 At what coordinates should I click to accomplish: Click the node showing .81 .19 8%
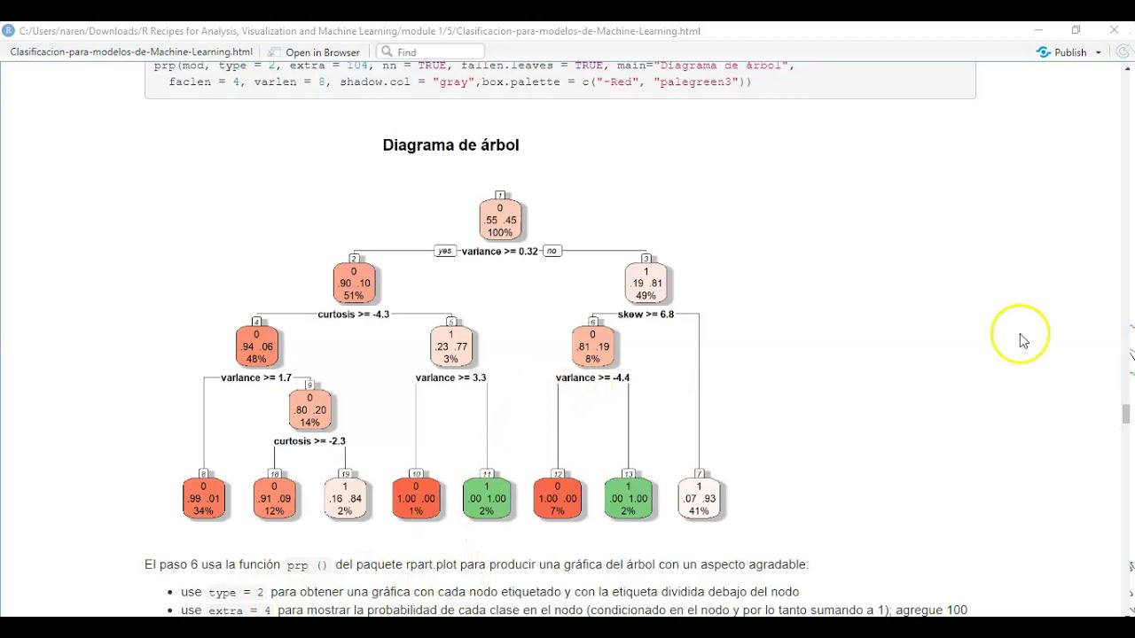click(593, 346)
